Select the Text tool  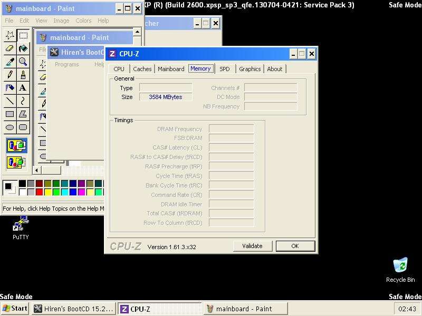pos(23,88)
